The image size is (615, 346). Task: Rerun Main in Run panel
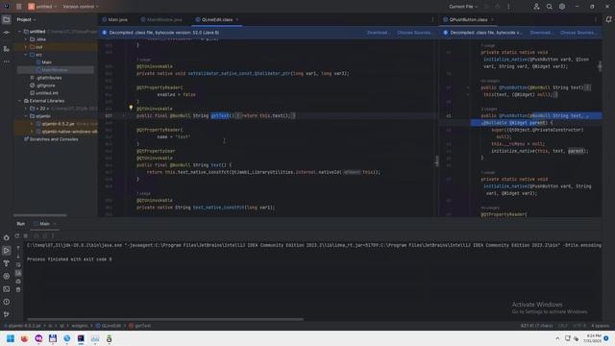17,235
